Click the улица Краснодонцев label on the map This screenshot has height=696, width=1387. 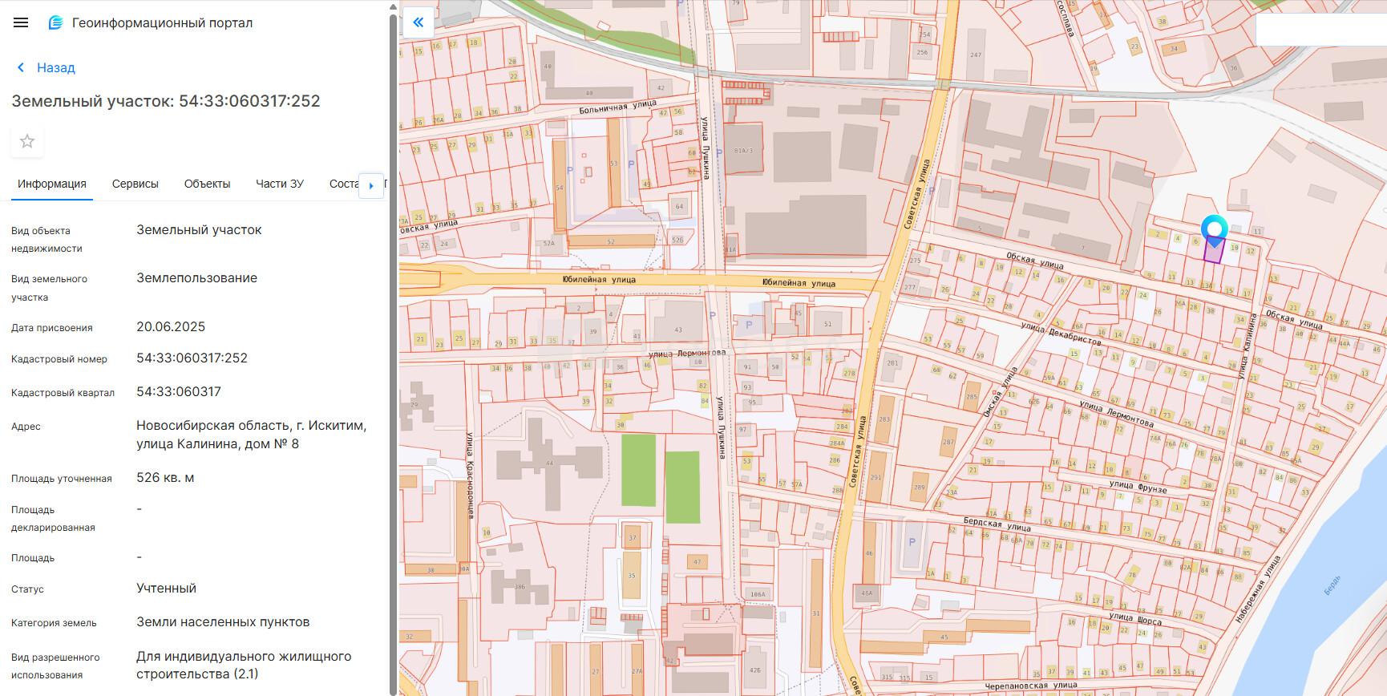pyautogui.click(x=469, y=475)
